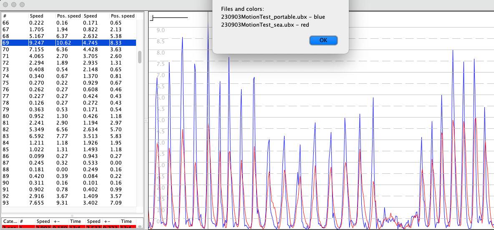Viewport: 494px width, 230px height.
Task: Click the first 'Time' column header in bottom table
Action: point(76,221)
